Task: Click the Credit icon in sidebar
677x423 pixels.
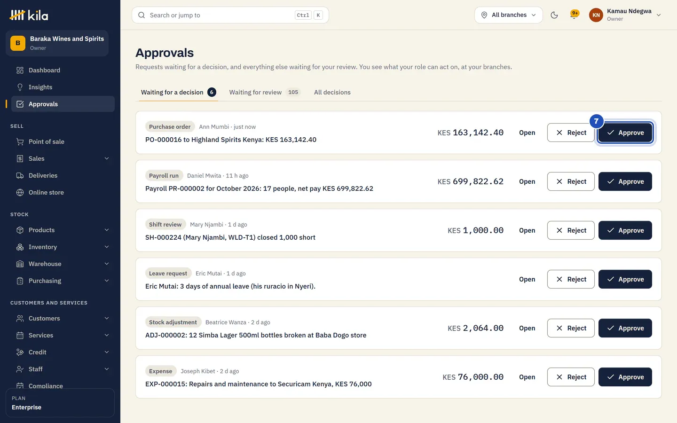Action: point(20,352)
